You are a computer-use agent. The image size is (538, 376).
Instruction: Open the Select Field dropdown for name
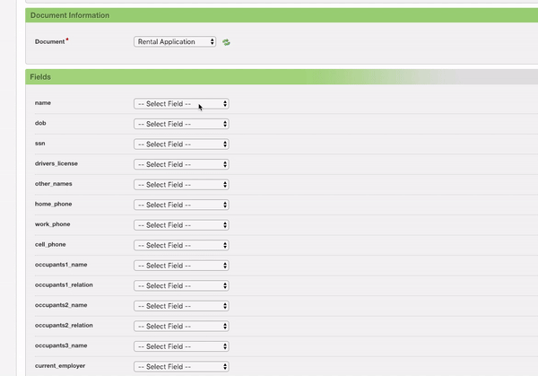[181, 104]
